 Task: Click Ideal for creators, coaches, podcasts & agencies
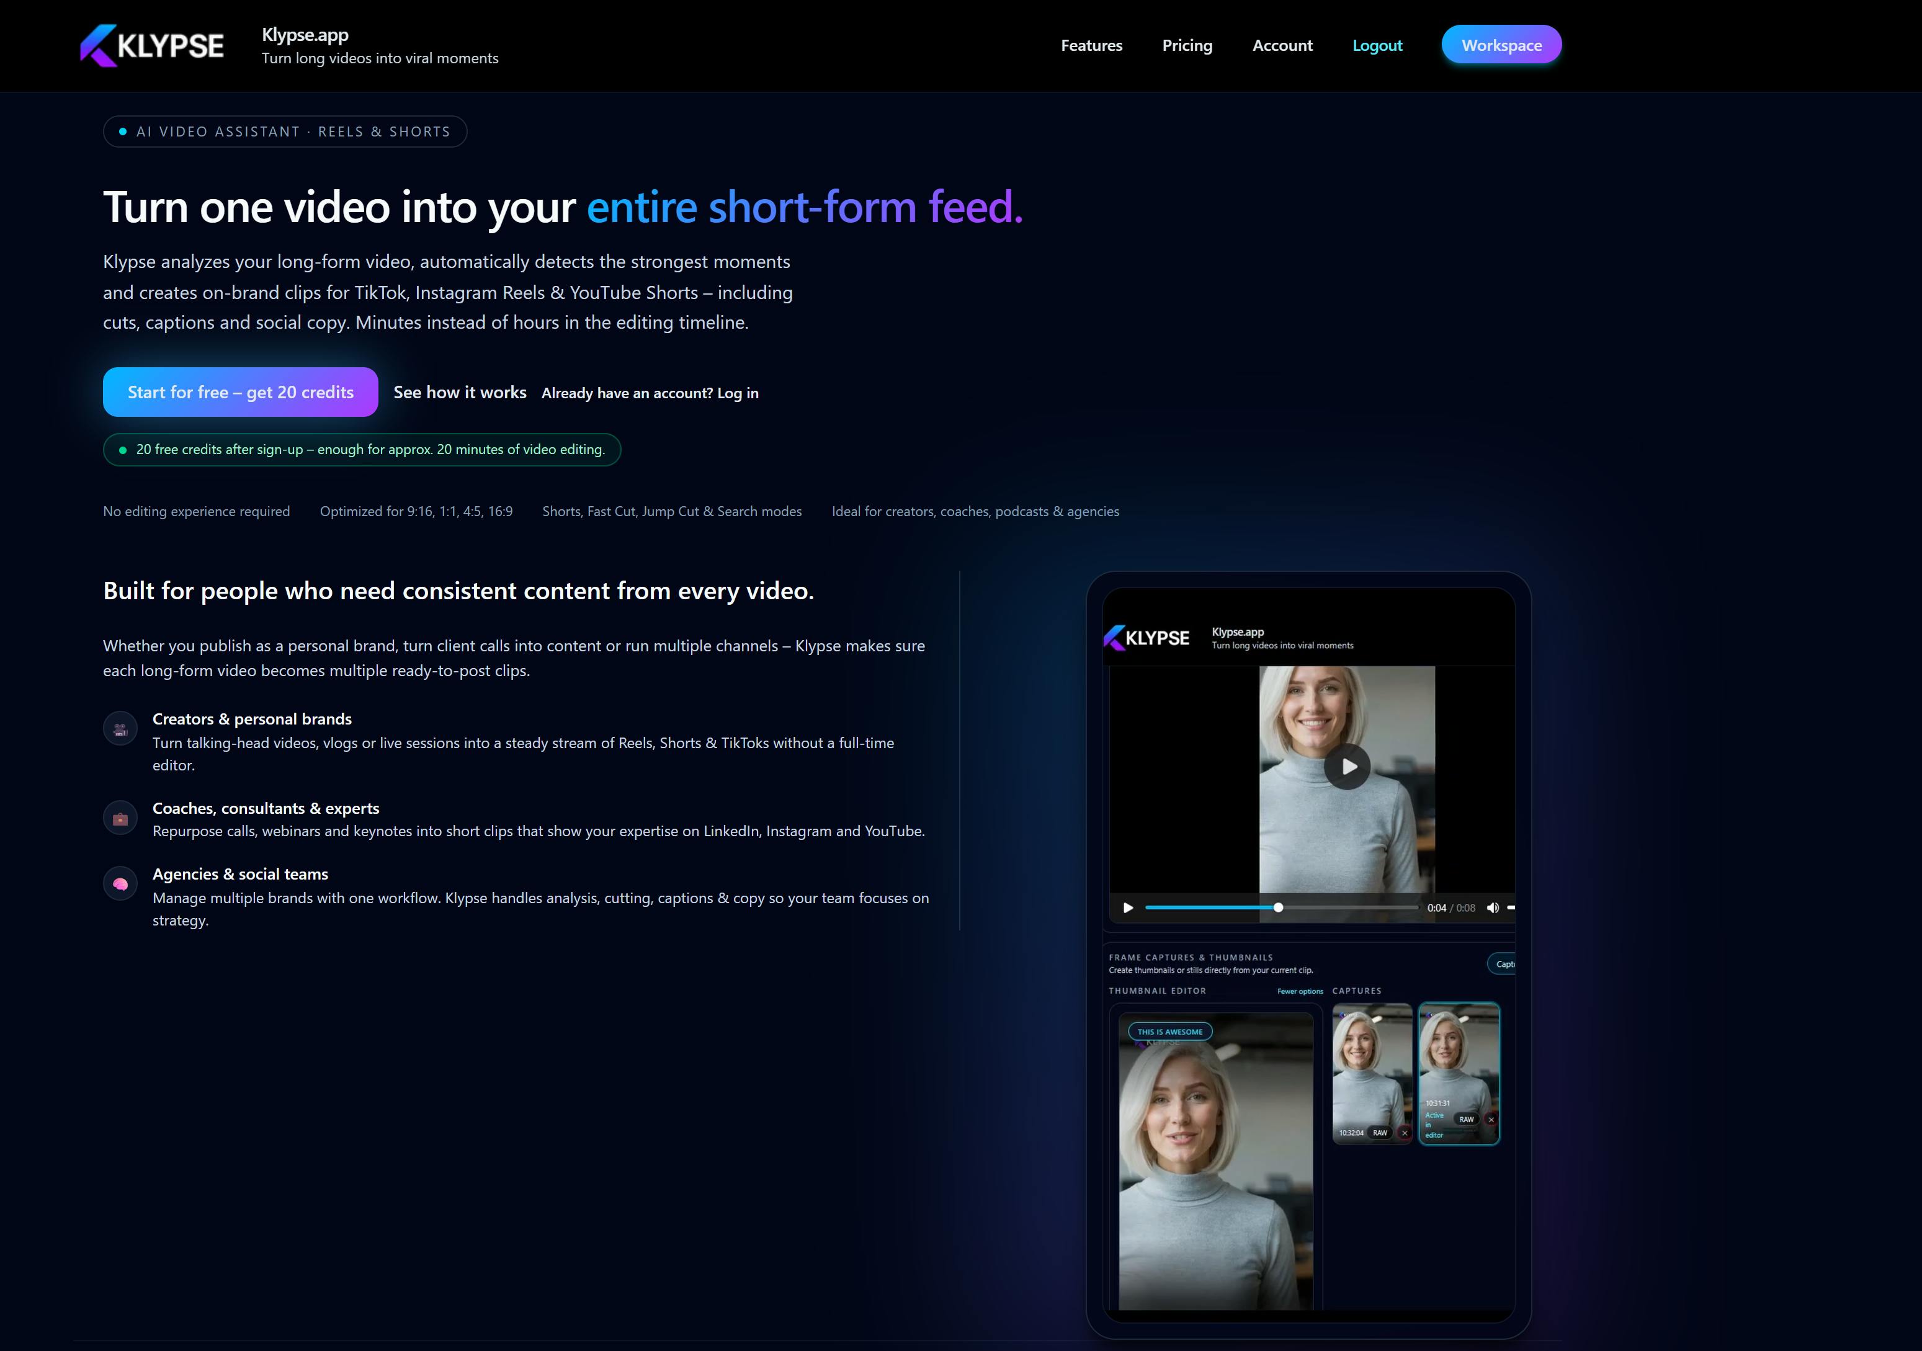[975, 512]
